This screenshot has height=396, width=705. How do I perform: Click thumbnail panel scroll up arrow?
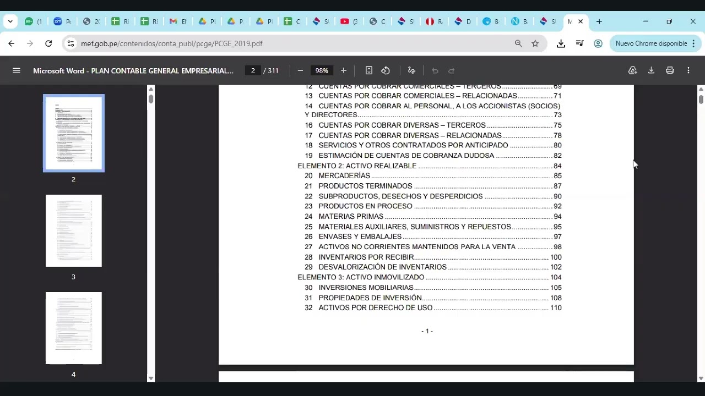click(151, 89)
